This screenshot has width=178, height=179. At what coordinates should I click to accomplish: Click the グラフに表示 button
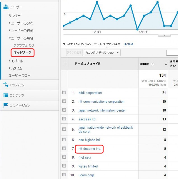(74, 53)
